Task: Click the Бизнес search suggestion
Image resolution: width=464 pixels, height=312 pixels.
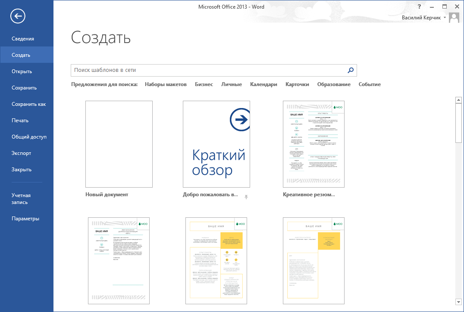Action: click(x=204, y=84)
